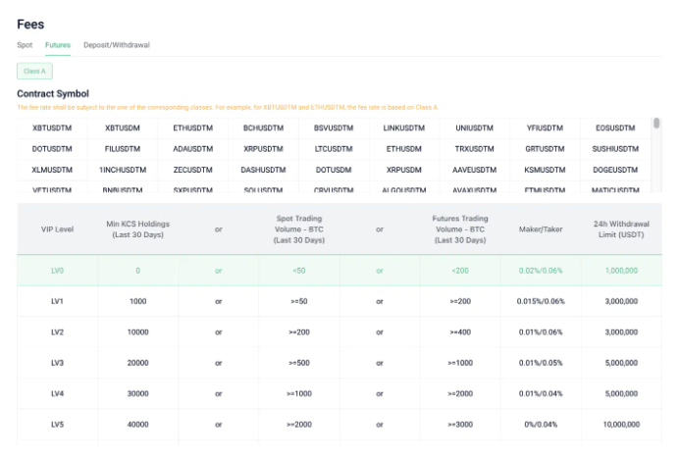The width and height of the screenshot is (680, 456).
Task: Click the LV5 VIP level row label
Action: click(58, 425)
